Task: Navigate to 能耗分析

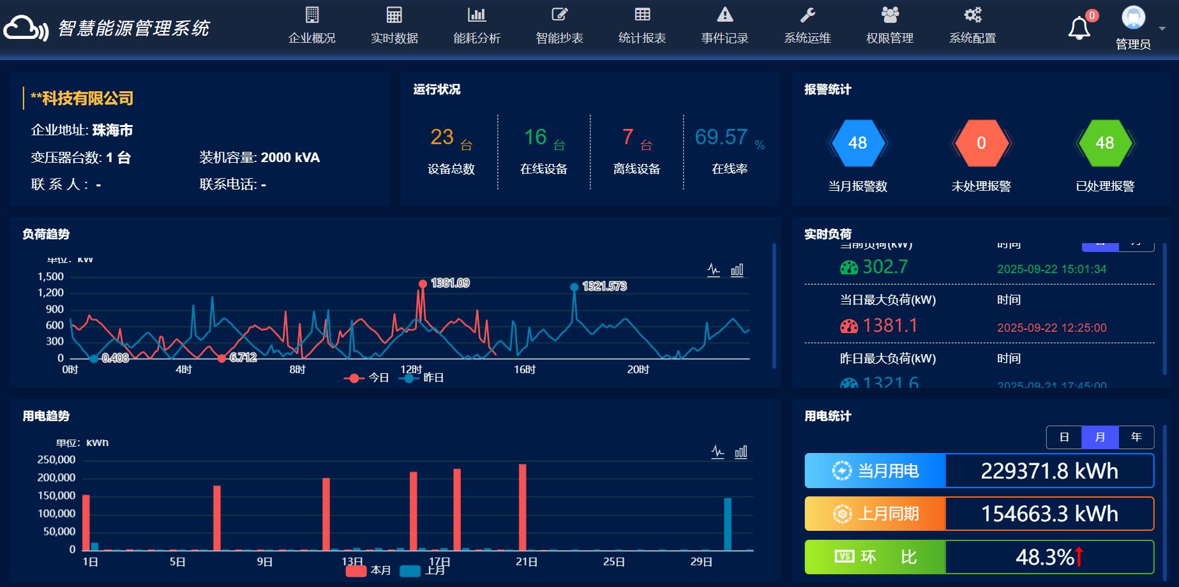Action: pyautogui.click(x=476, y=14)
